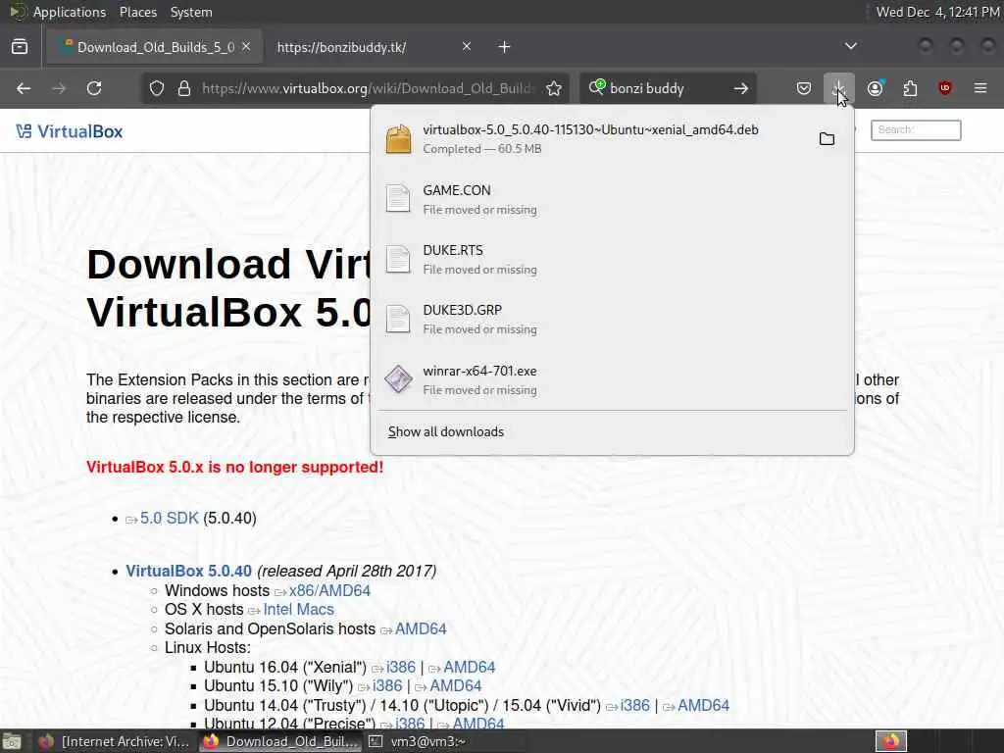
Task: Go forward with the forward arrow
Action: (x=59, y=88)
